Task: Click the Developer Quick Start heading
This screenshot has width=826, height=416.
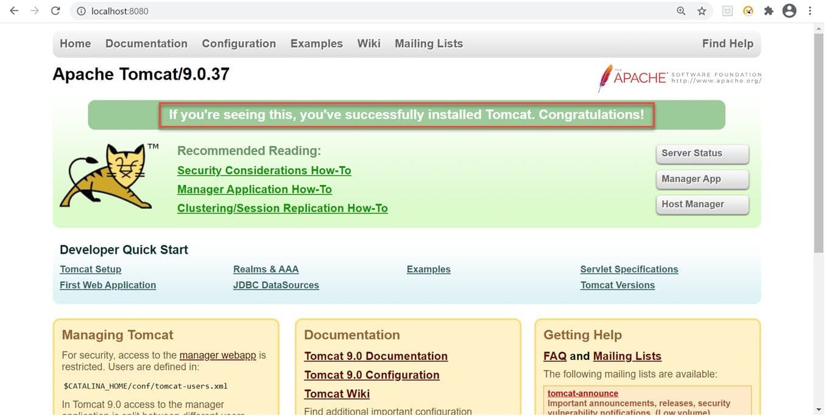Action: pyautogui.click(x=124, y=250)
